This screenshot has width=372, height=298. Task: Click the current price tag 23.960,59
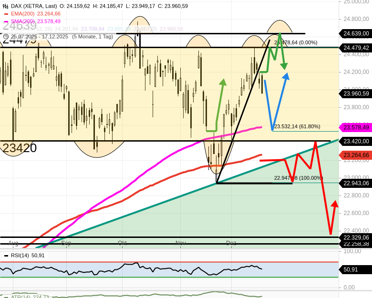coord(356,93)
